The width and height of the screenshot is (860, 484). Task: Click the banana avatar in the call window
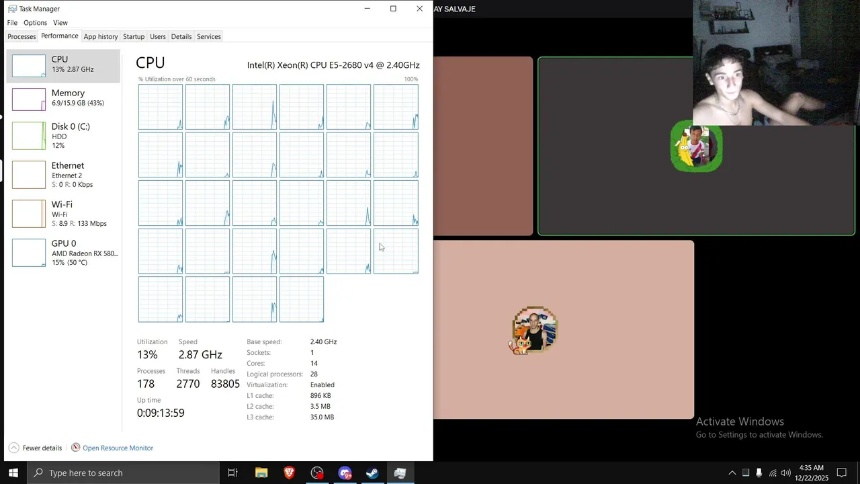click(696, 147)
